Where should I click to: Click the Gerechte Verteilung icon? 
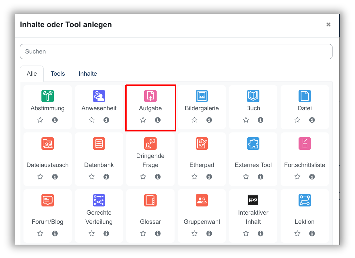[x=99, y=200]
